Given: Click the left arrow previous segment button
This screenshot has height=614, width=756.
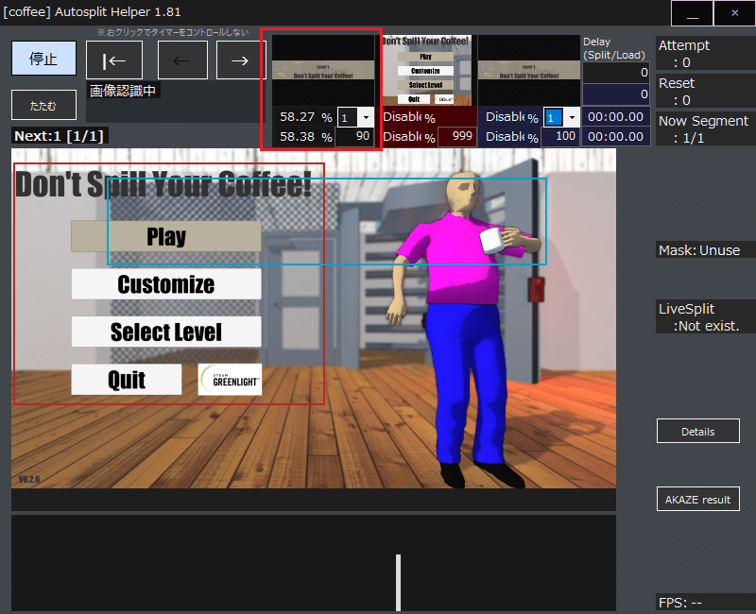Looking at the screenshot, I should [x=182, y=60].
